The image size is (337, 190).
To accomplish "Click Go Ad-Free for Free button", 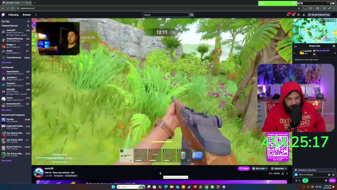I will 319,15.
